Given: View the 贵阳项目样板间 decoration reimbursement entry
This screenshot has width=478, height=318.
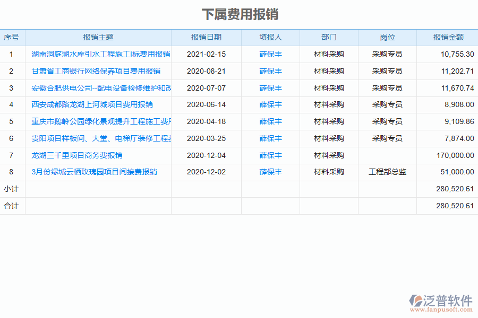Looking at the screenshot, I should [x=100, y=138].
